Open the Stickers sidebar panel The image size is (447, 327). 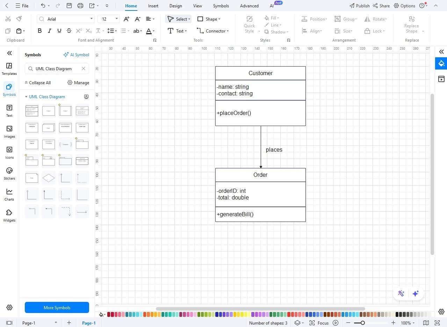[9, 173]
